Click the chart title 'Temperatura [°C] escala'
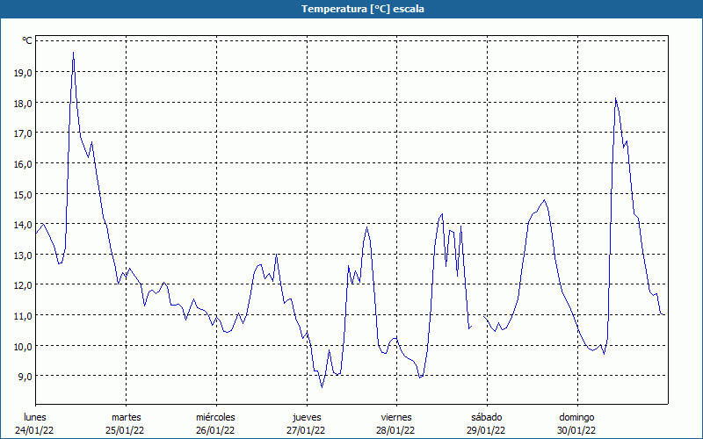703x439 pixels. (362, 9)
